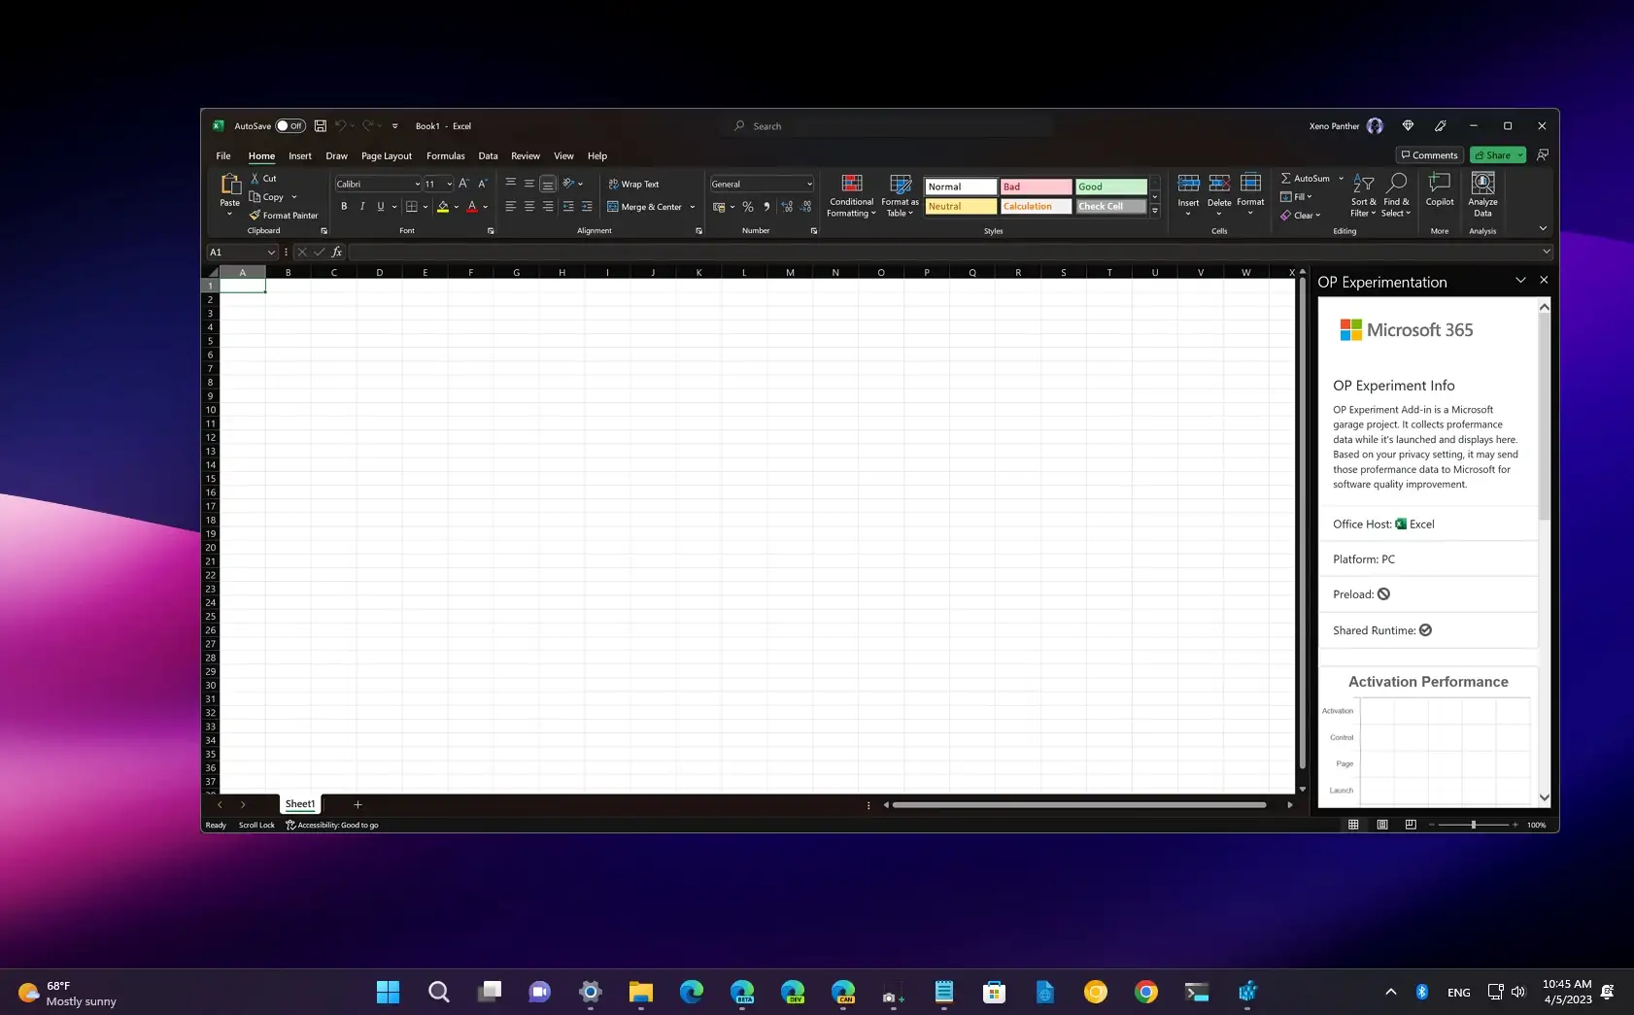1634x1015 pixels.
Task: Switch to the Data ribbon tab
Action: pos(488,155)
